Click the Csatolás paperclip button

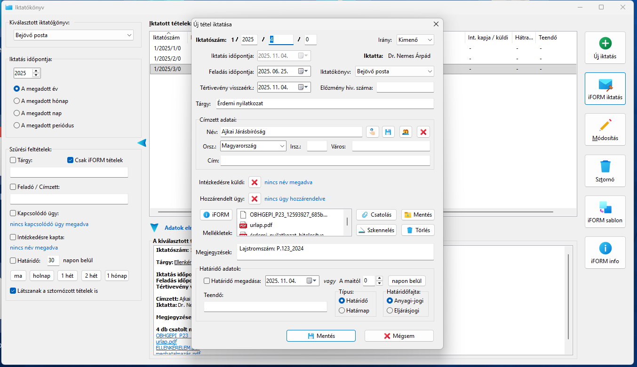tap(376, 215)
